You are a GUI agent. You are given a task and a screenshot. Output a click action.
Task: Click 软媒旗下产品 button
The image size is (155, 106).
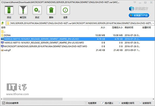(141, 15)
